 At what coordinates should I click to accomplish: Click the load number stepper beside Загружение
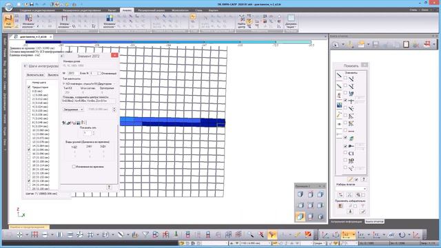tap(114, 109)
